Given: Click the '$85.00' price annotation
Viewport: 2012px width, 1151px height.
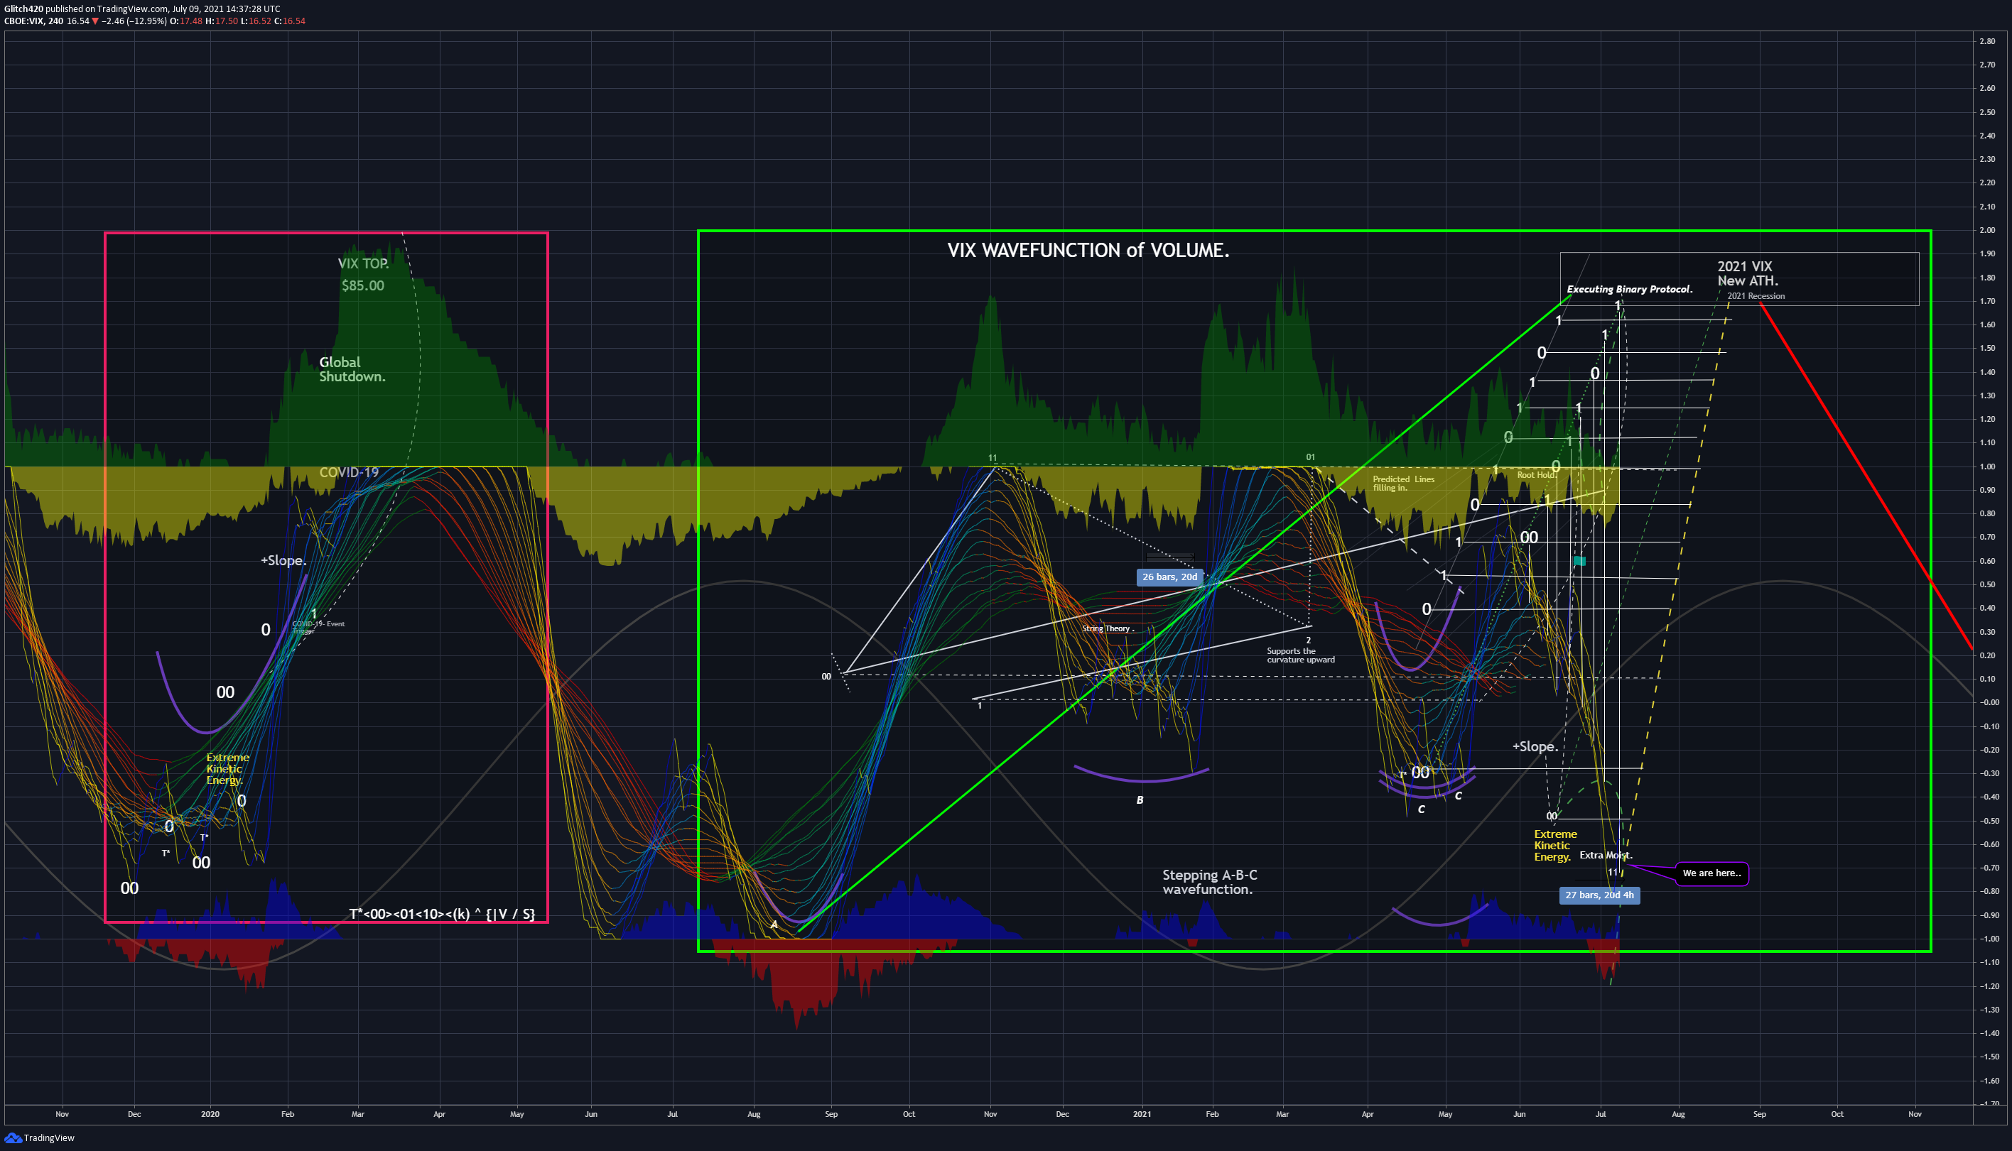Looking at the screenshot, I should click(363, 286).
